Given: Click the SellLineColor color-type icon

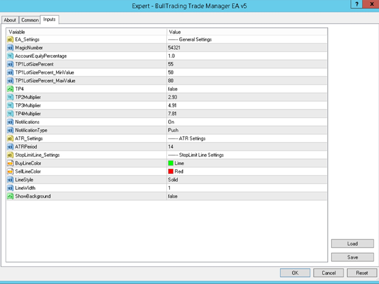Looking at the screenshot, I should coord(10,172).
